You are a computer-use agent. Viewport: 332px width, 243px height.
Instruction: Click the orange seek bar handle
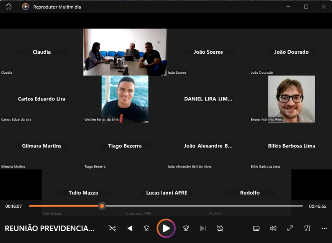point(102,206)
